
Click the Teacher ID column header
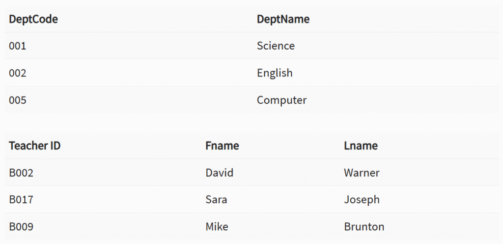[x=35, y=146]
